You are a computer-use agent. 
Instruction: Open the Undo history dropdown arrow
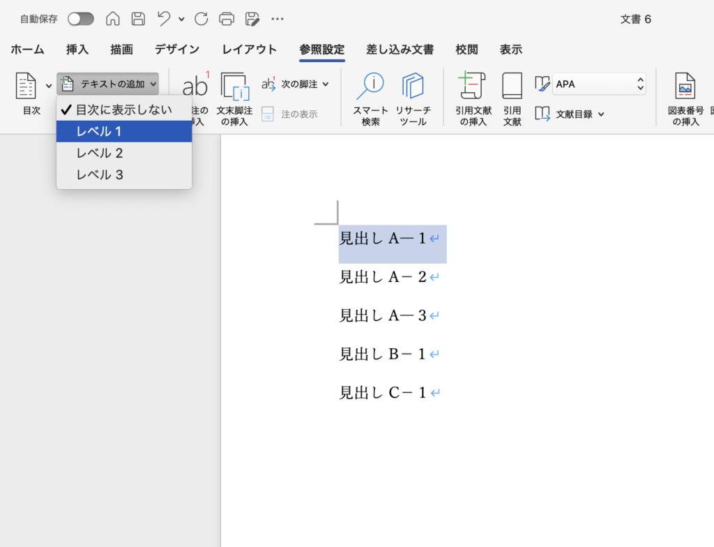(x=182, y=19)
